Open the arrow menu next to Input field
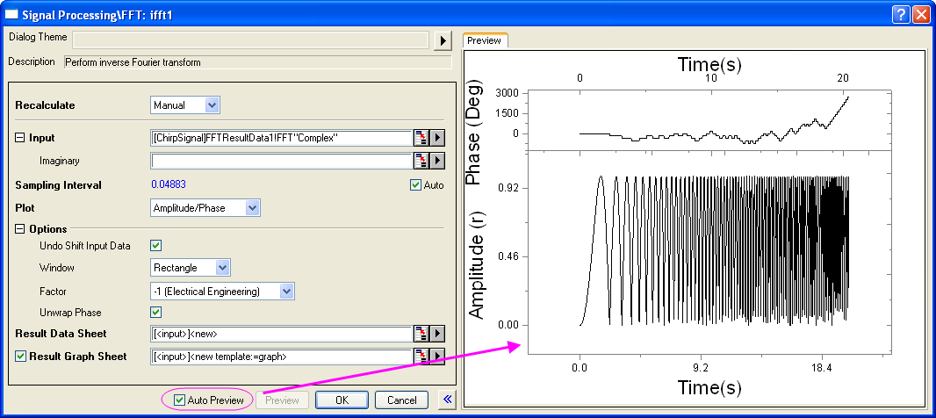This screenshot has width=936, height=418. pos(437,138)
